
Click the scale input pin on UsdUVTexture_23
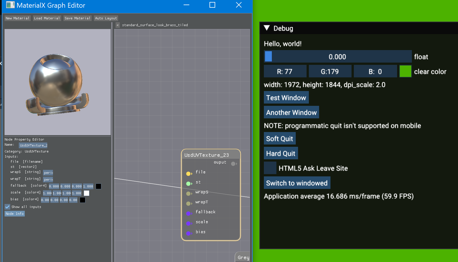(x=189, y=223)
